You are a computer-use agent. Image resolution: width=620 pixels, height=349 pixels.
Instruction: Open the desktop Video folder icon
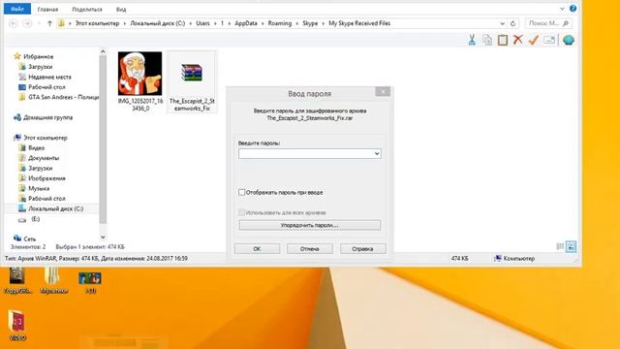[x=17, y=326]
